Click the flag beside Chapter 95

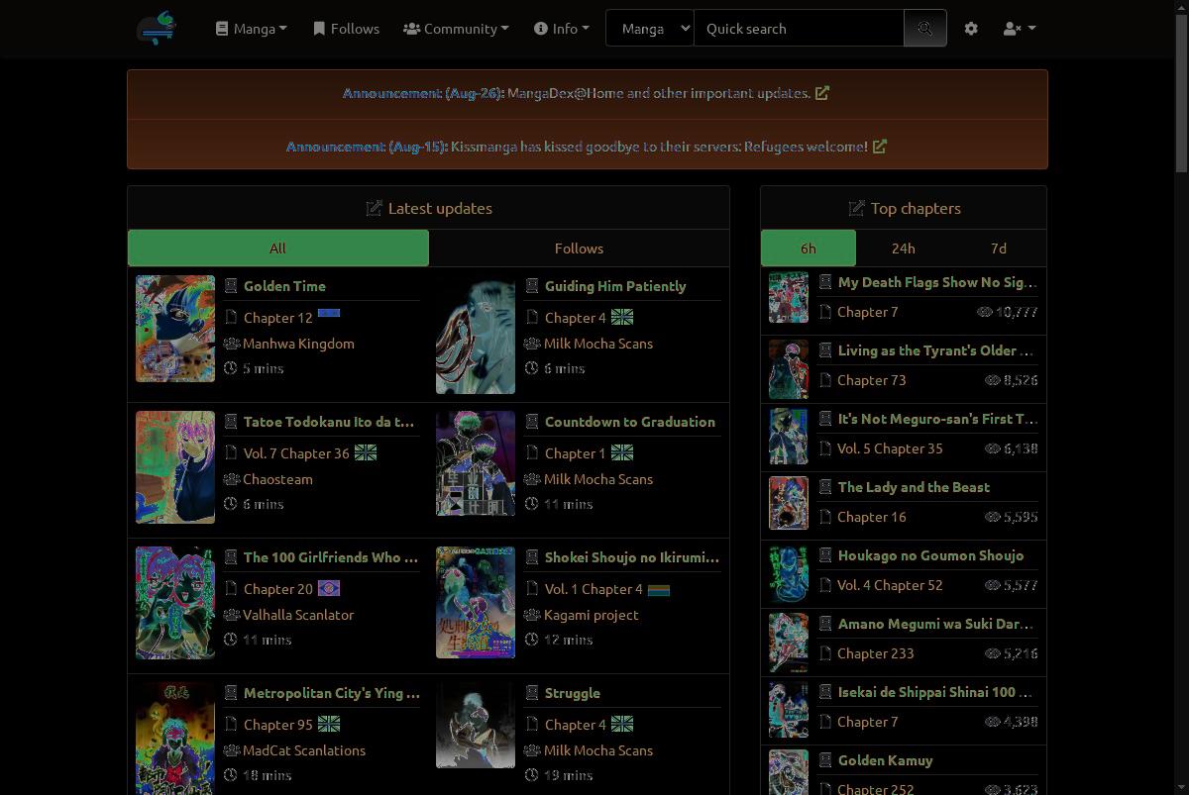(x=329, y=725)
